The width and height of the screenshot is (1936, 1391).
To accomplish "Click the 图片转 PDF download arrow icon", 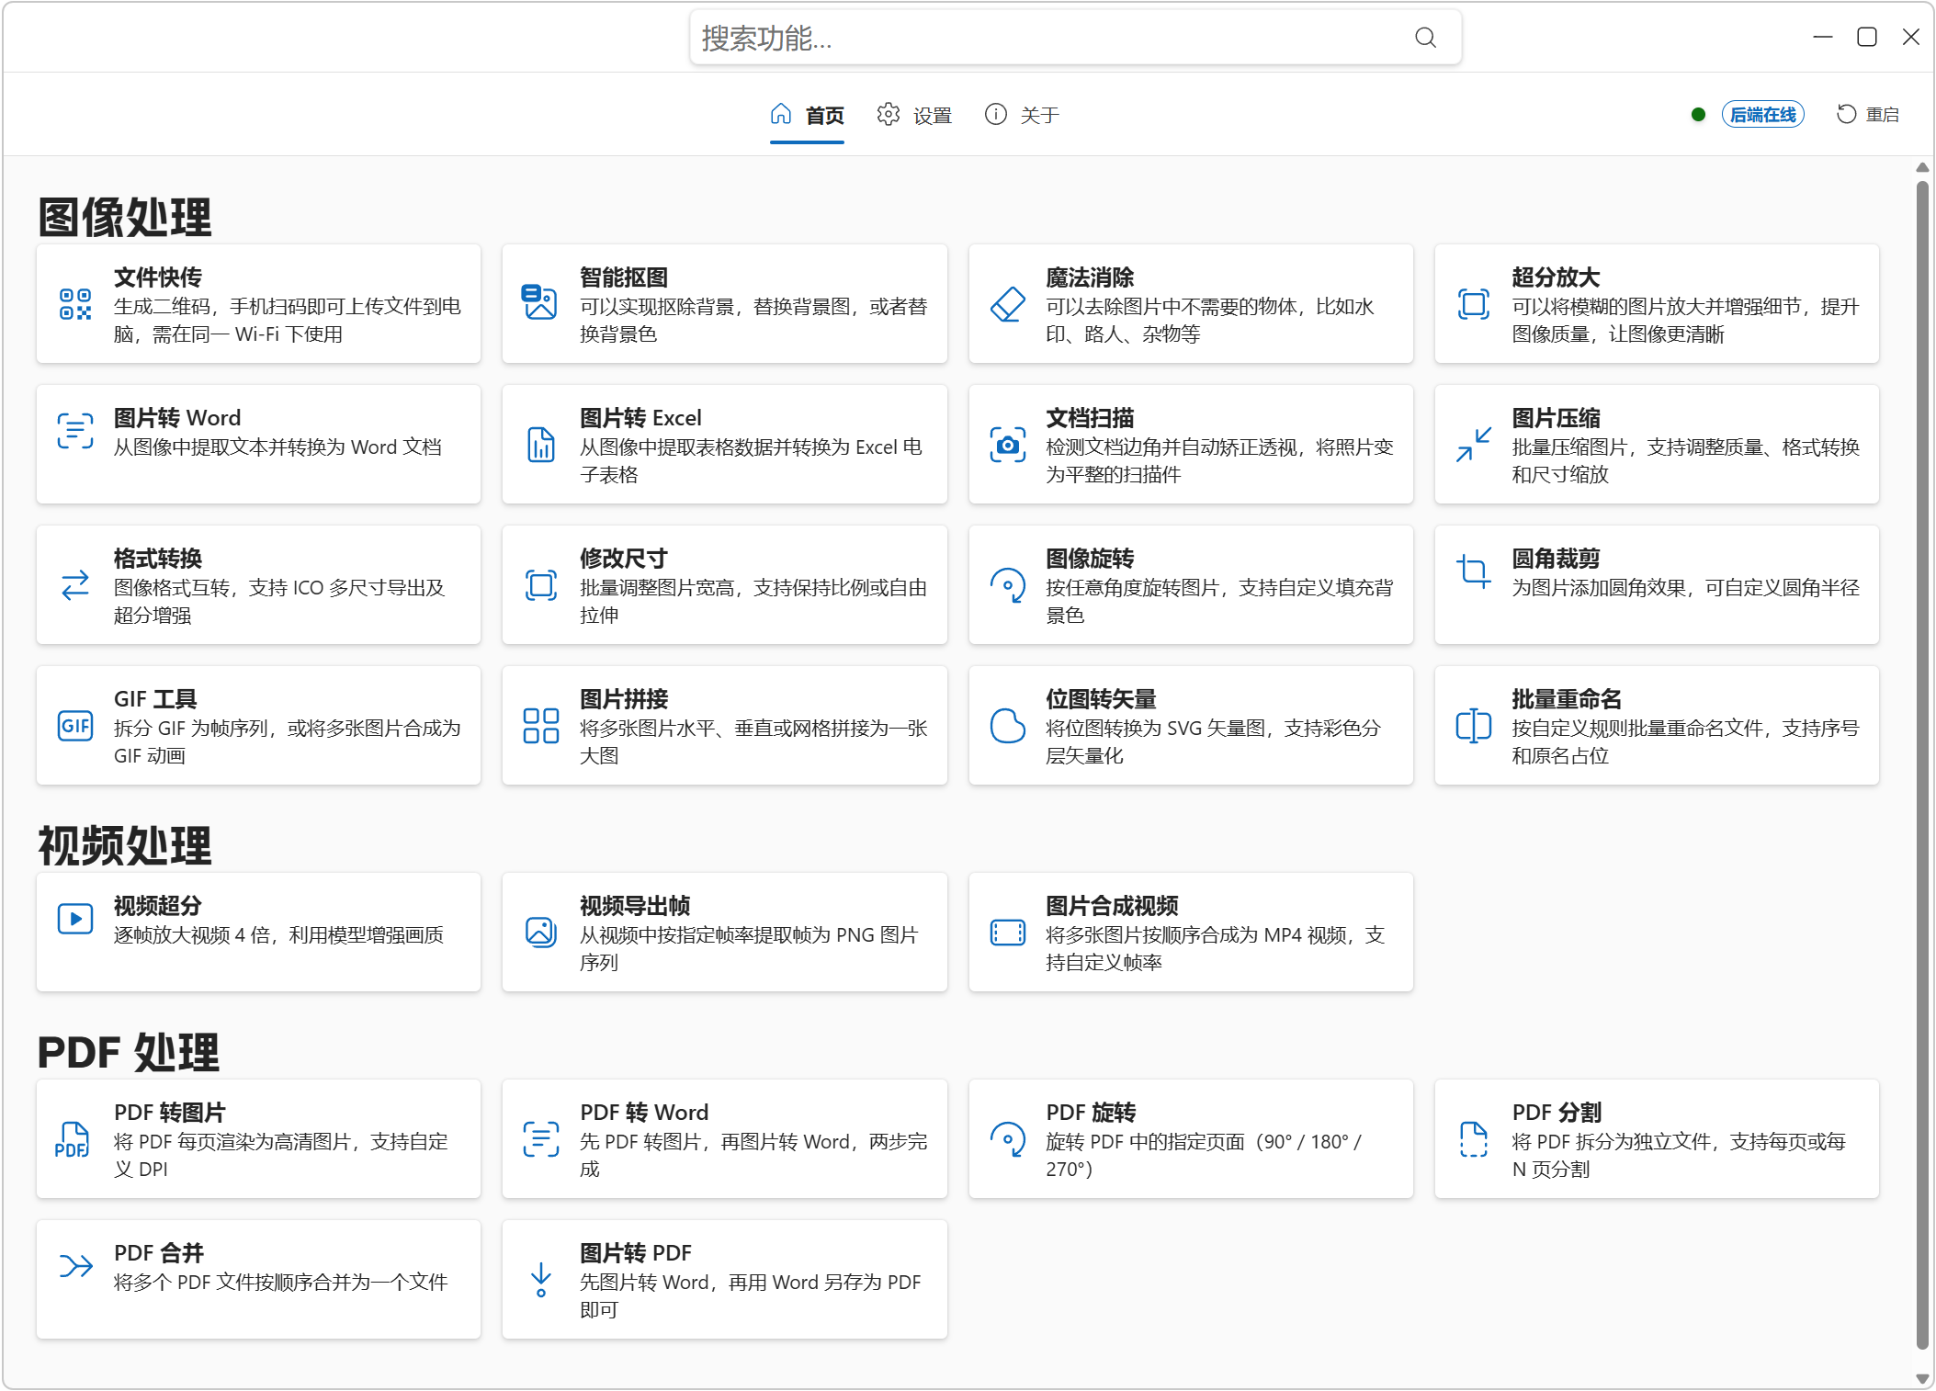I will 541,1280.
